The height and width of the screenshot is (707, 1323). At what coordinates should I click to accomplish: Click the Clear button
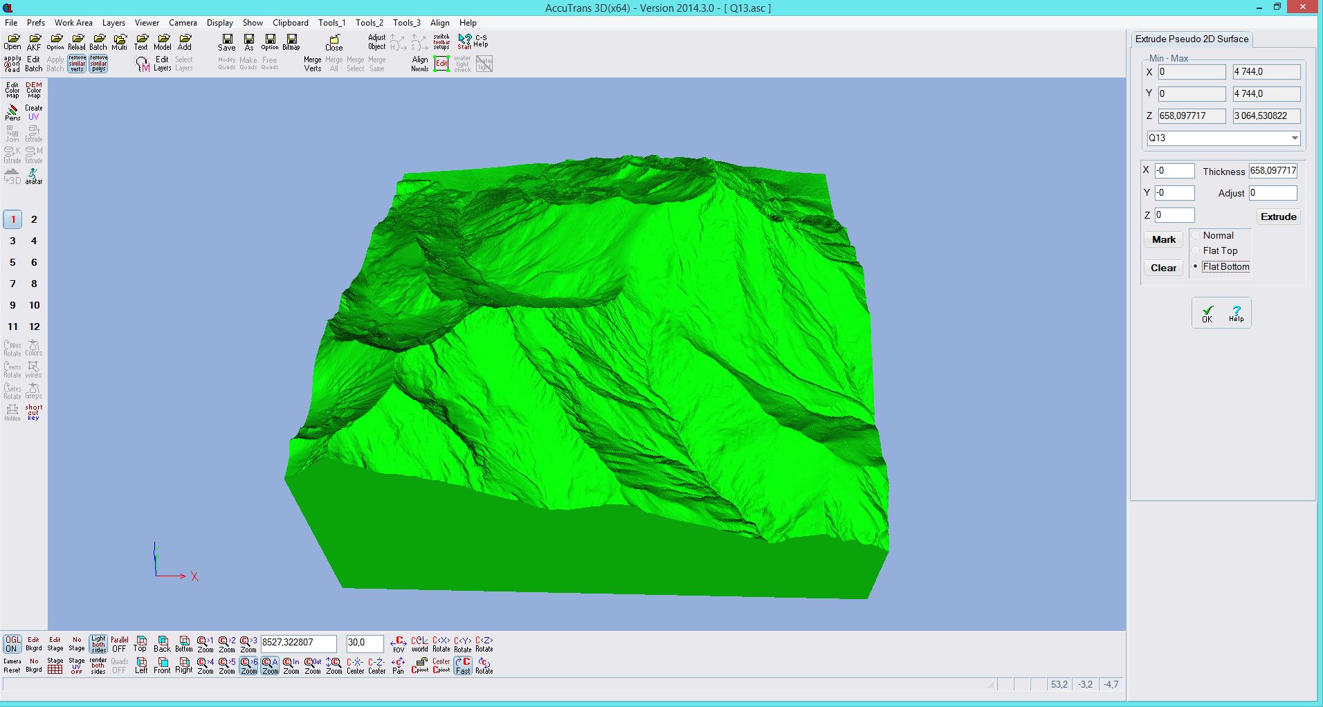[1164, 268]
